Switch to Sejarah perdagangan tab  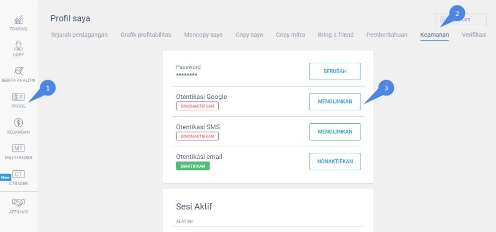point(79,35)
